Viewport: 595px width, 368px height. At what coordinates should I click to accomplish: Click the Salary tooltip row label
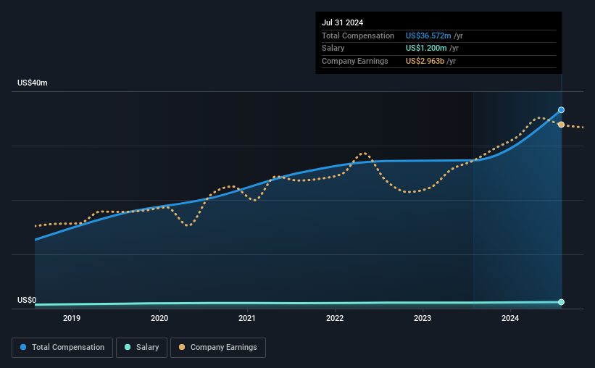click(333, 49)
